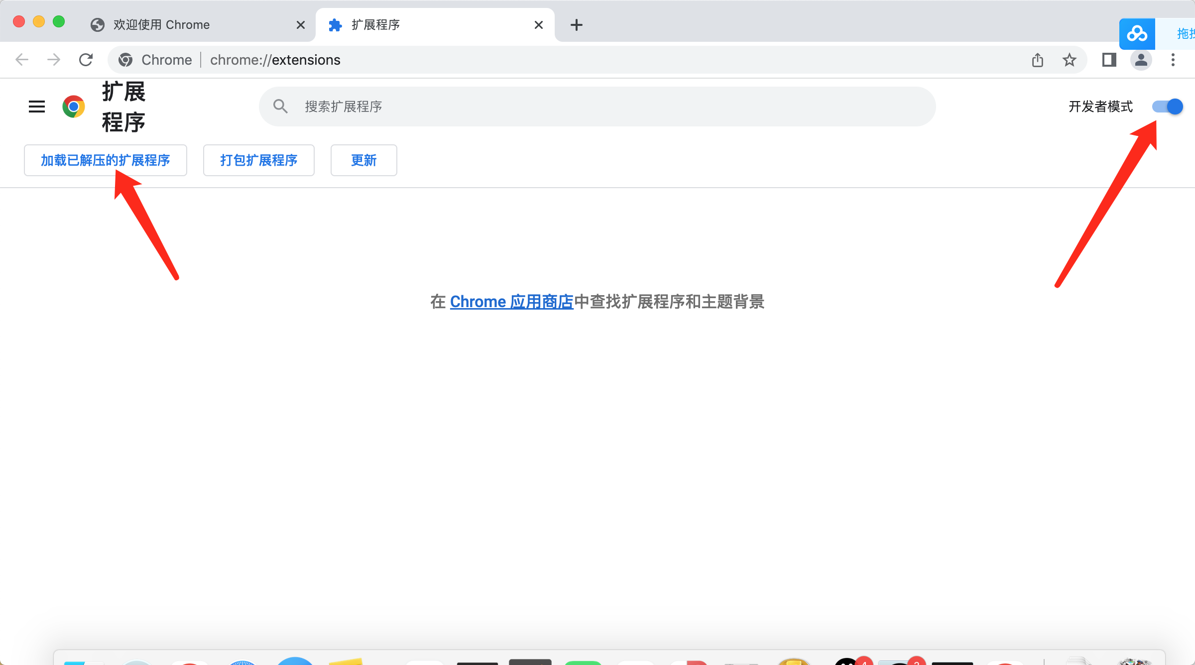
Task: Open the Chrome 应用商店 link
Action: tap(511, 302)
